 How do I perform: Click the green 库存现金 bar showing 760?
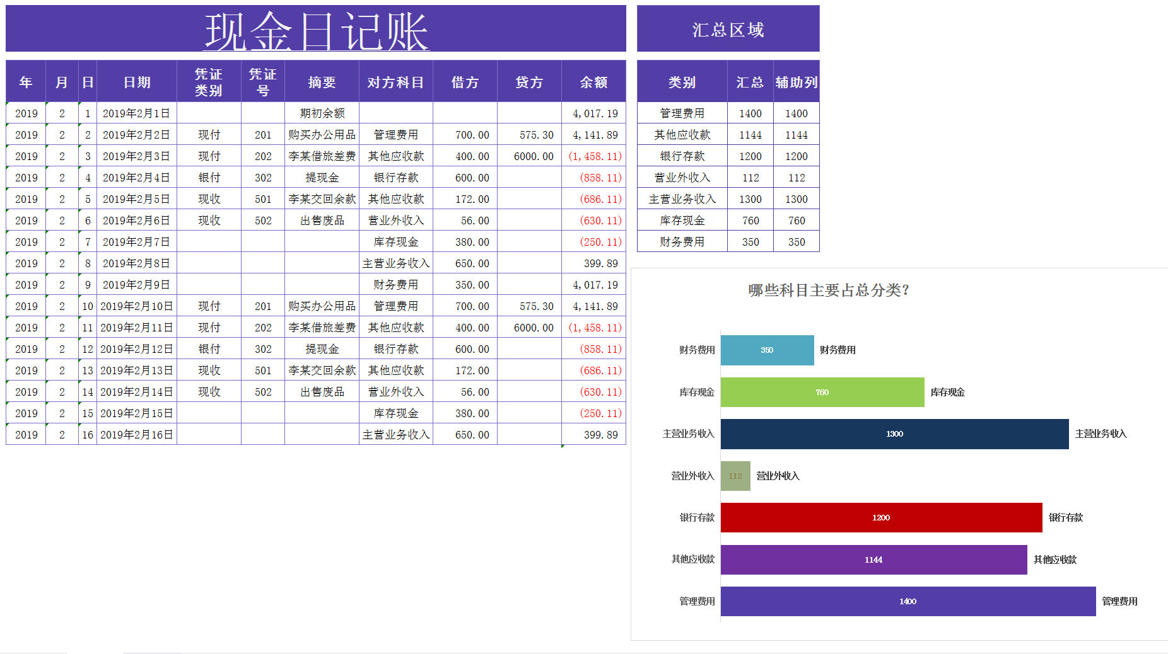pyautogui.click(x=822, y=392)
